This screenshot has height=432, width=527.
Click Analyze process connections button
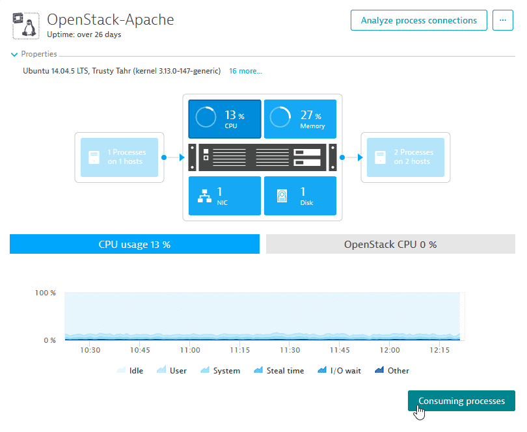coord(419,20)
